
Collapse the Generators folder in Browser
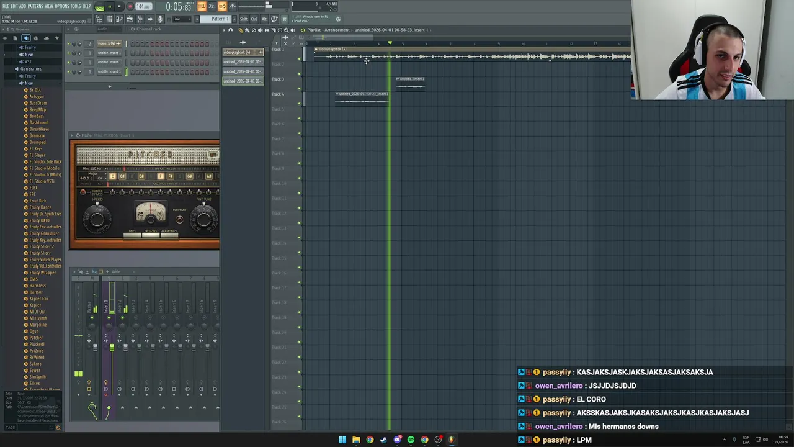point(30,70)
